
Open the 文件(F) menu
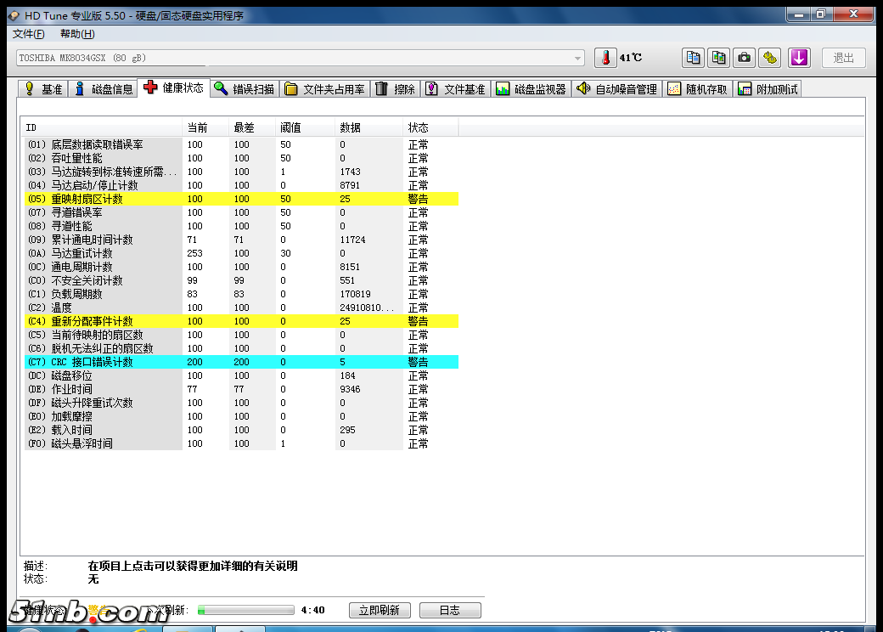pos(29,34)
